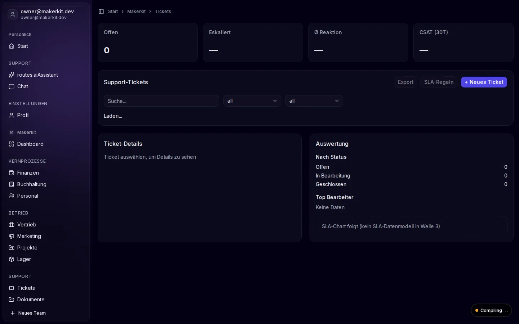Click the Start breadcrumb link
This screenshot has width=519, height=324.
pos(113,12)
